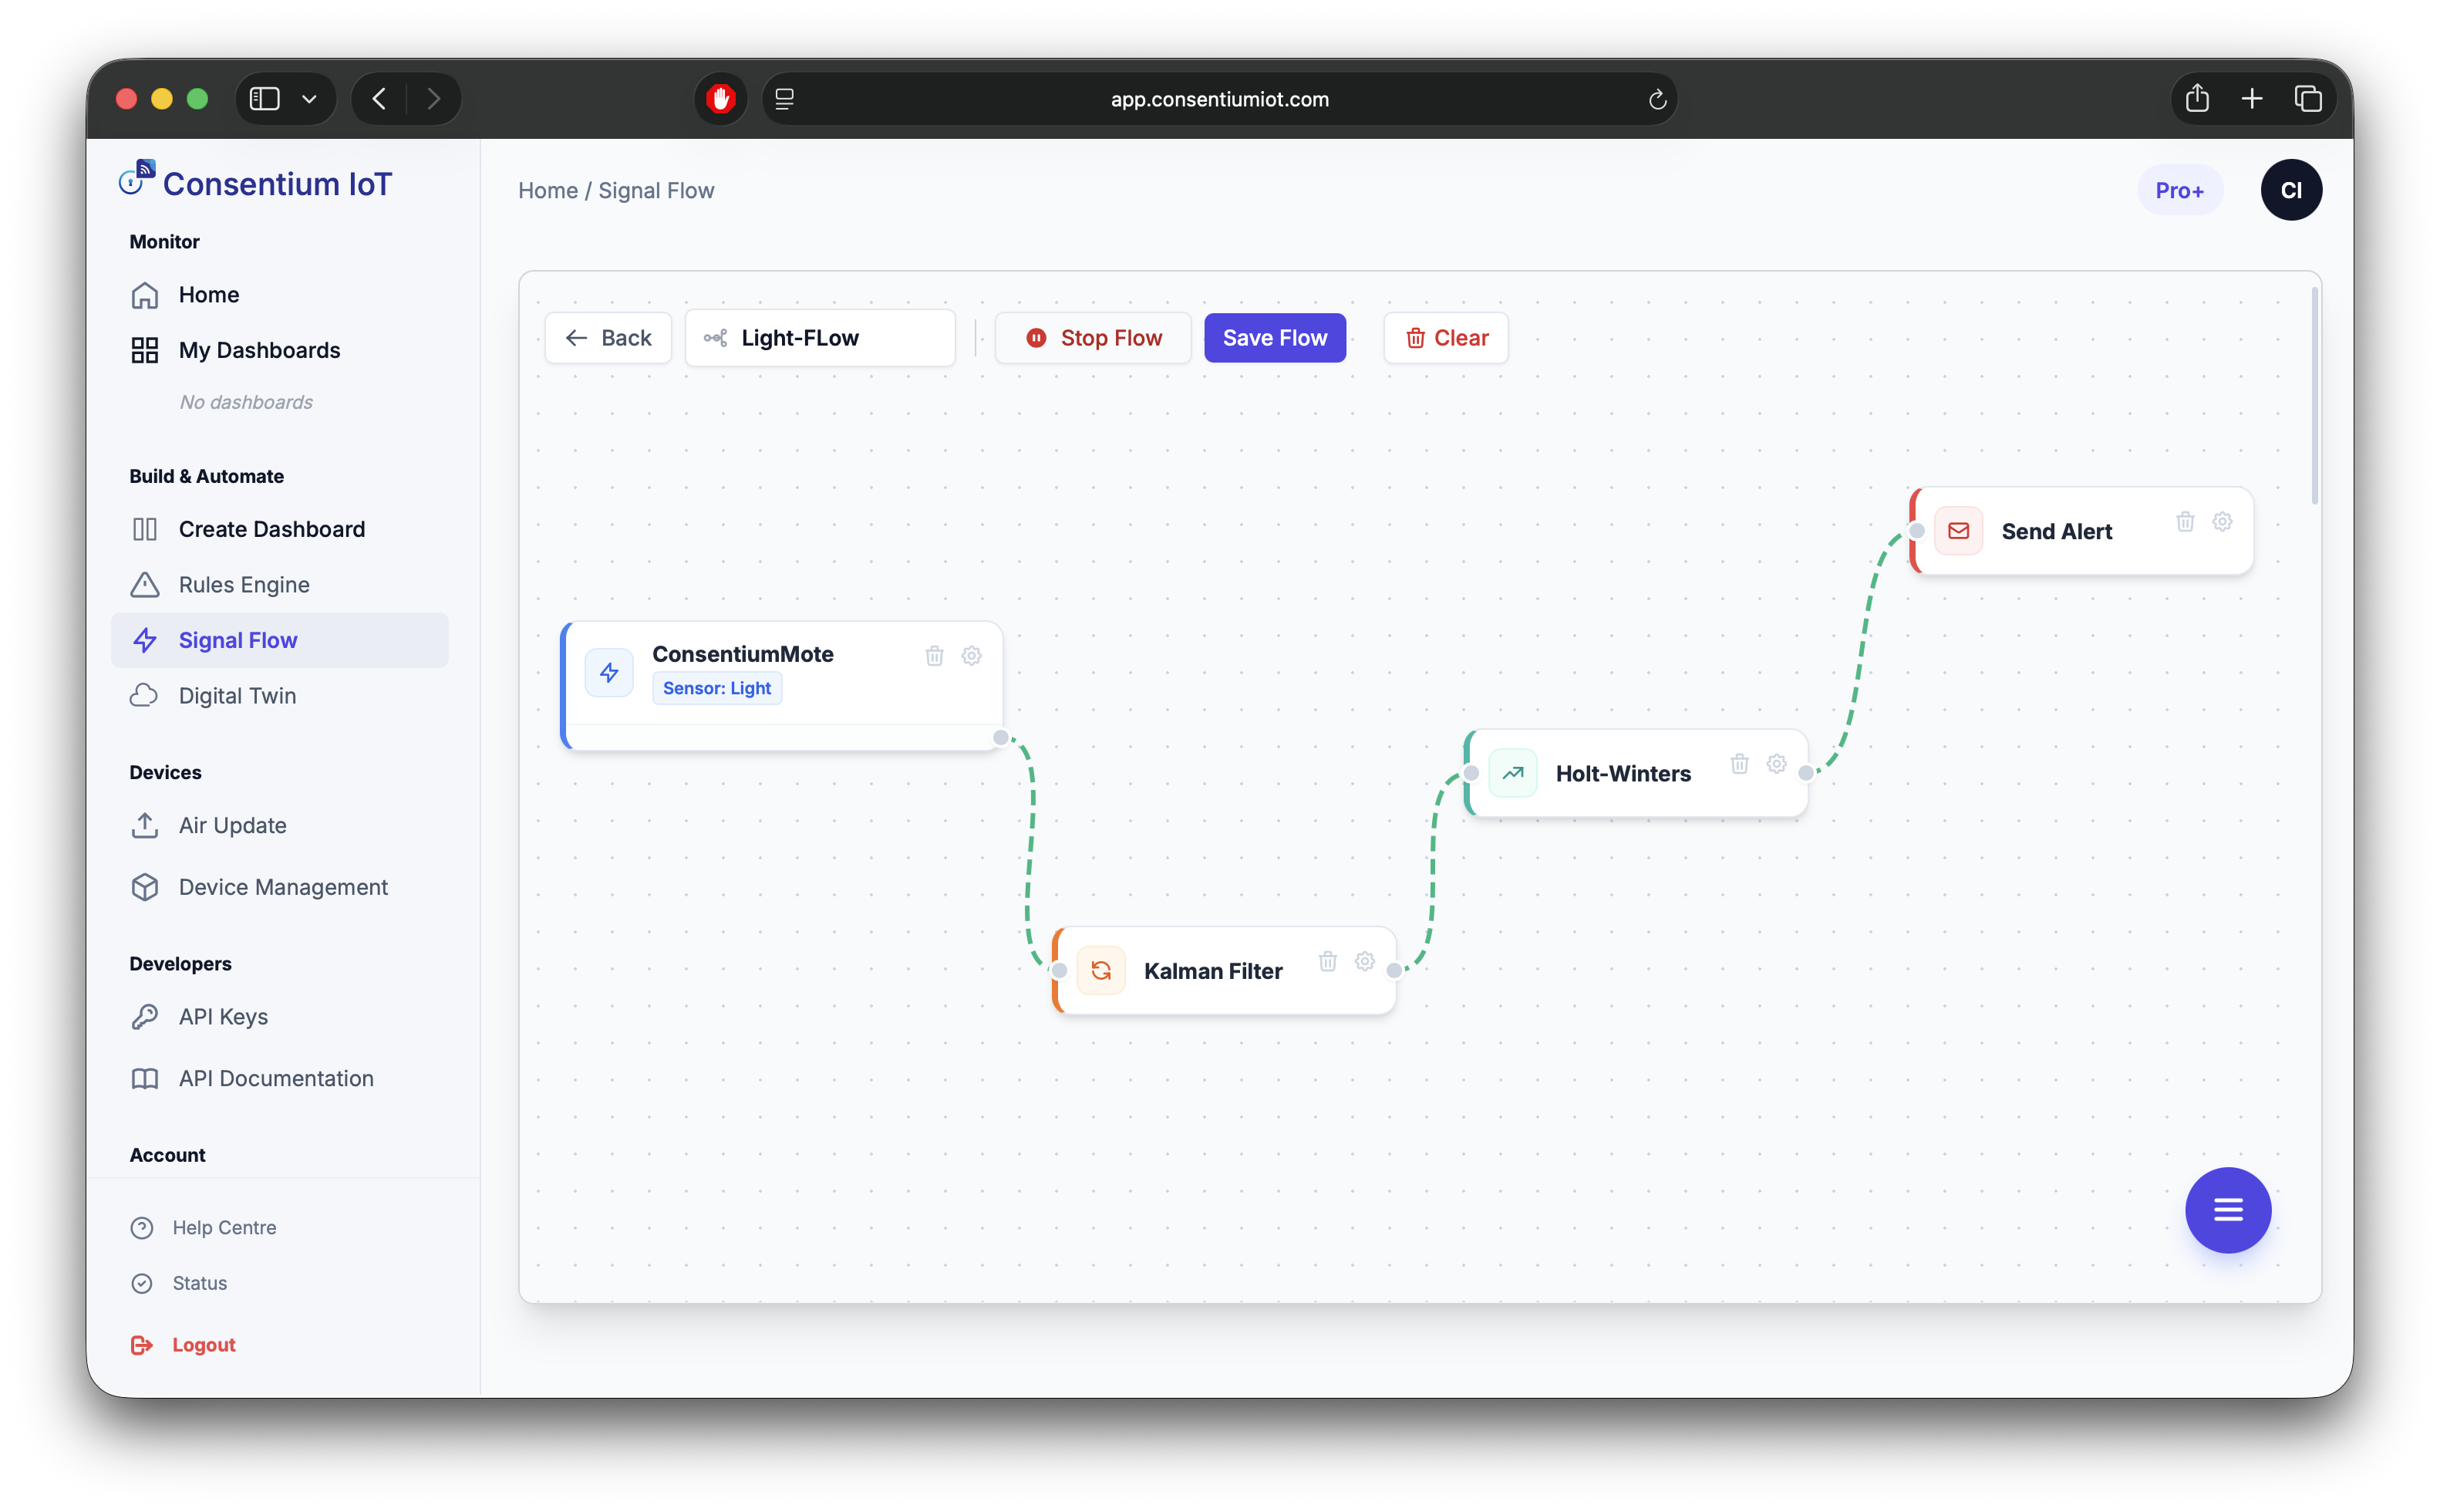Delete the Kalman Filter node

pos(1327,961)
